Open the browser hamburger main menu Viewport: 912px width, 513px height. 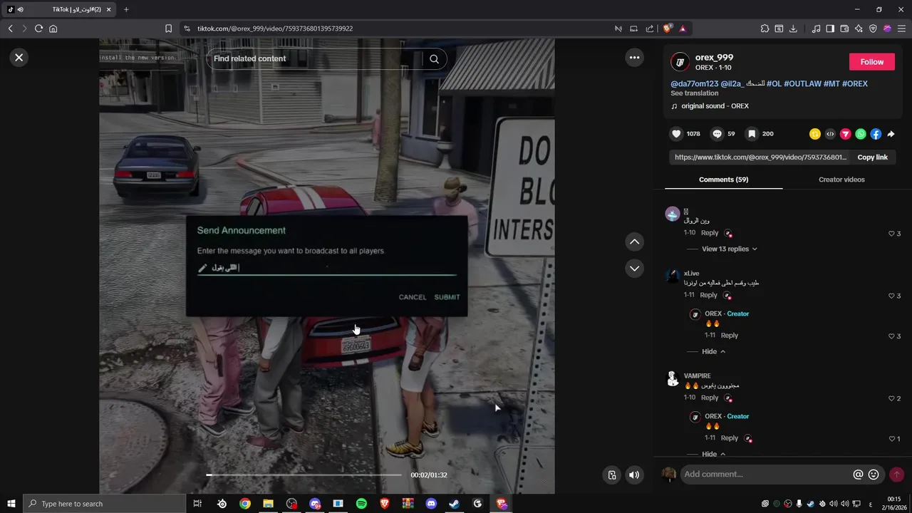pyautogui.click(x=901, y=28)
